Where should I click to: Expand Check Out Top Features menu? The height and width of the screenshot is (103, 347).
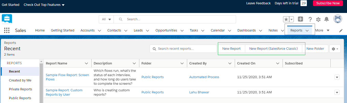tap(44, 5)
